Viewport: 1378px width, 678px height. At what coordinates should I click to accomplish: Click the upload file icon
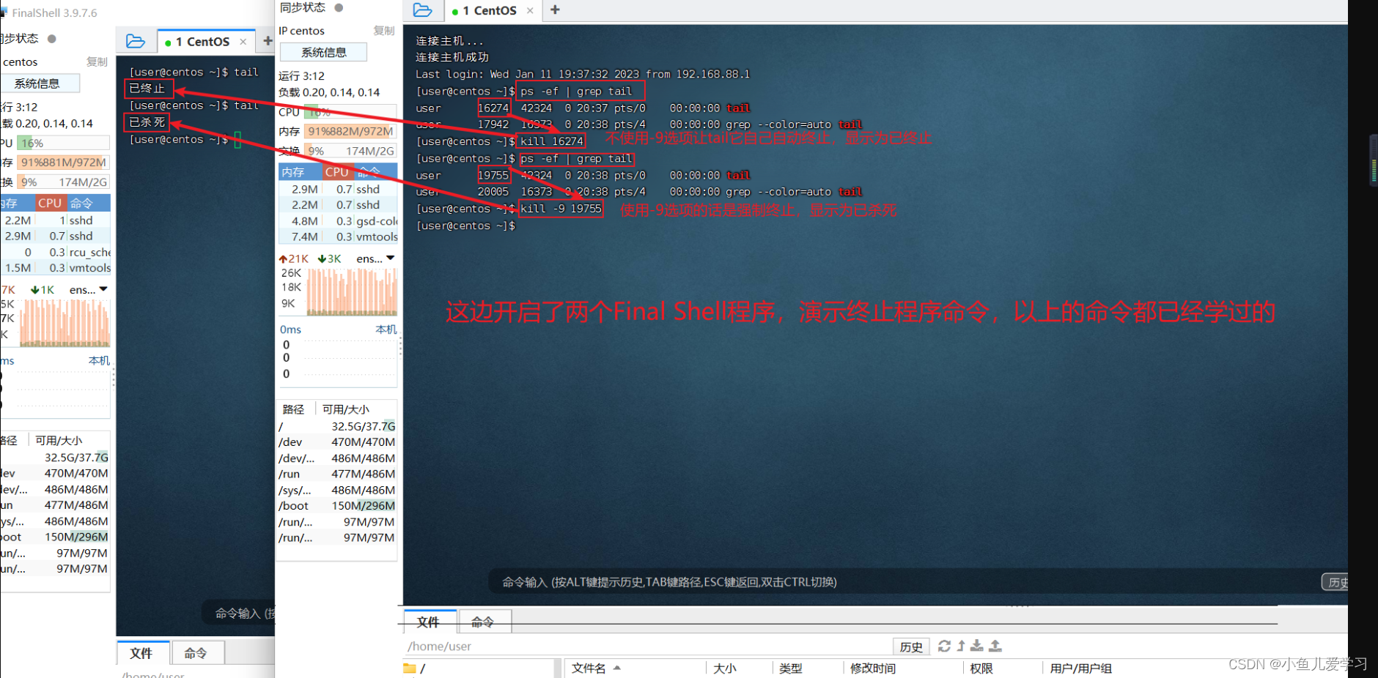coord(995,646)
